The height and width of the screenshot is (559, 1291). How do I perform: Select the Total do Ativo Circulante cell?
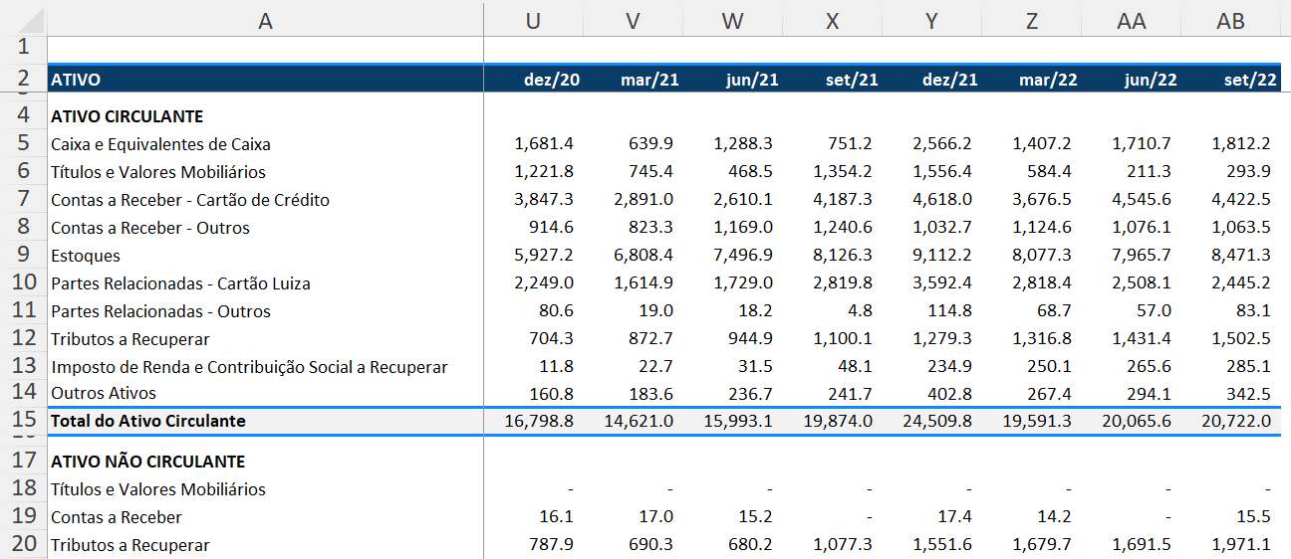pyautogui.click(x=265, y=421)
